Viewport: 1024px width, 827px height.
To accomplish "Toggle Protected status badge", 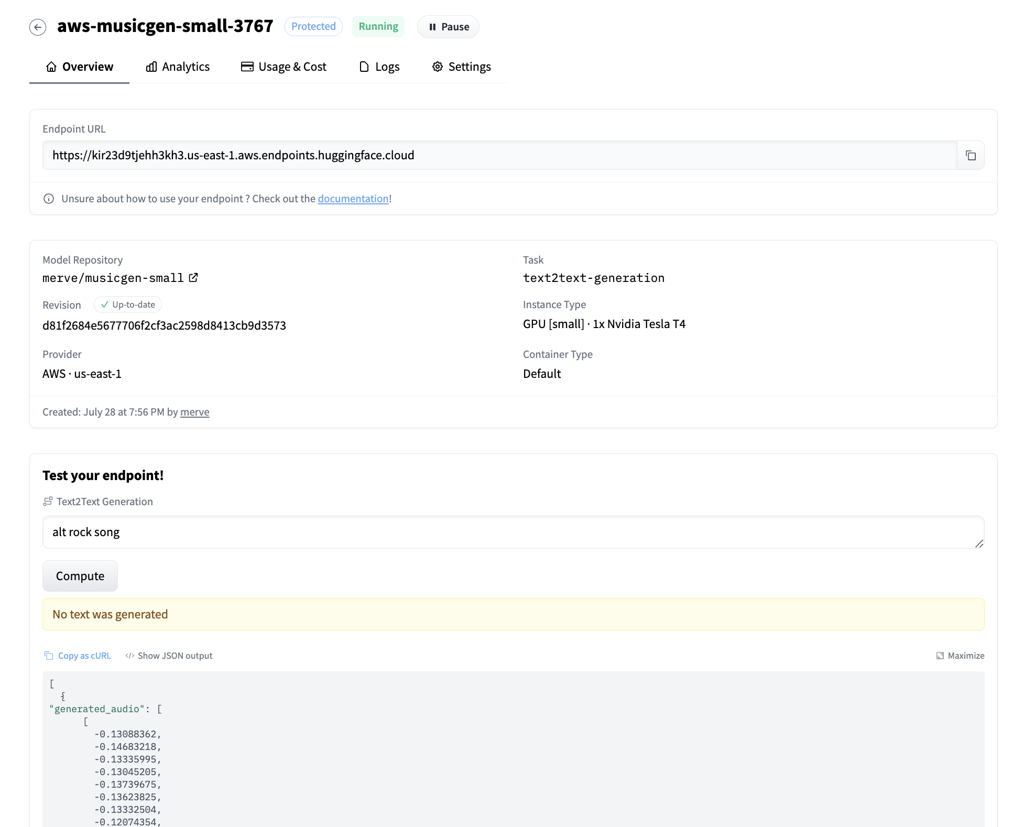I will tap(312, 26).
